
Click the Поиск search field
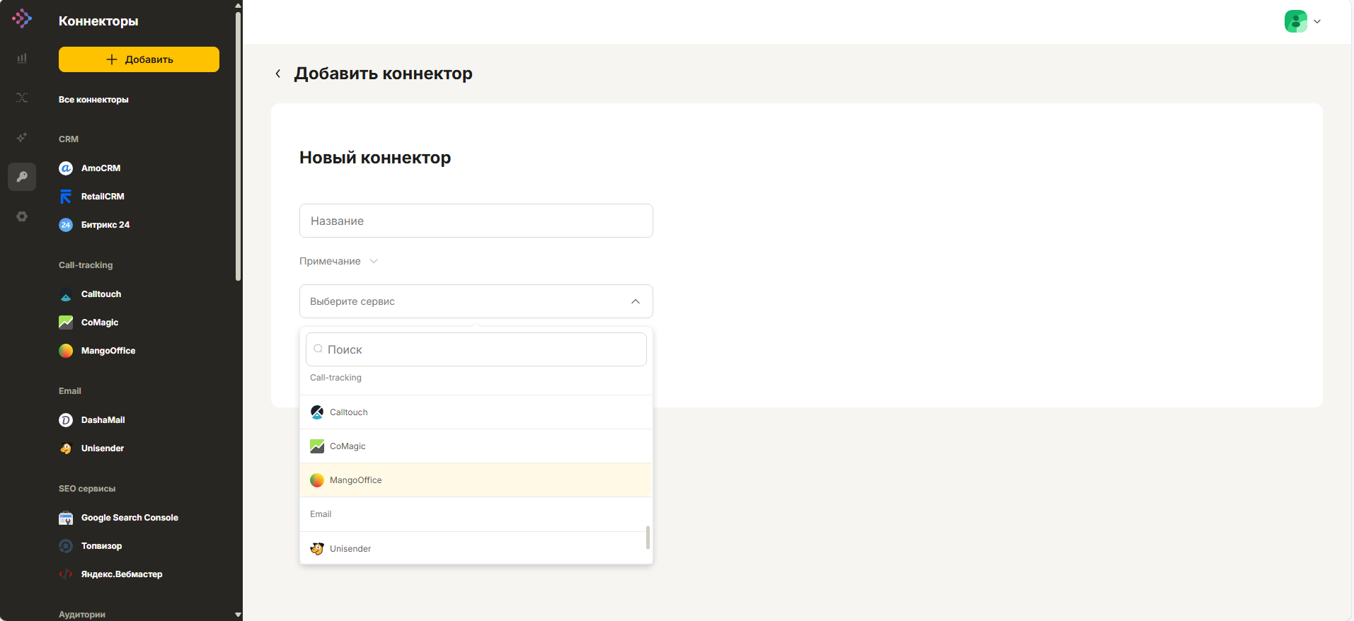point(476,349)
